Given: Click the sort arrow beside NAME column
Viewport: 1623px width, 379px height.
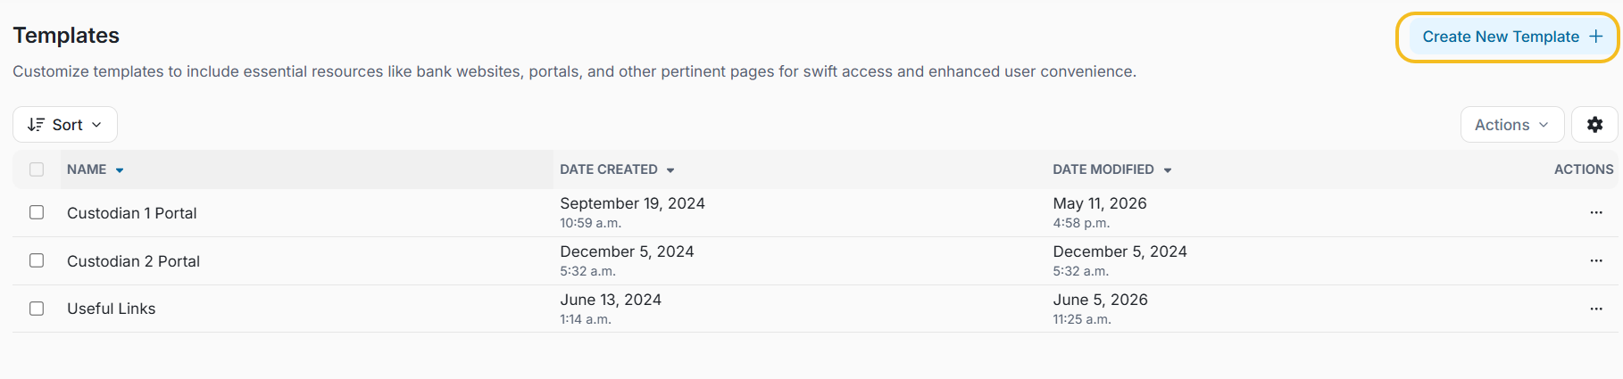Looking at the screenshot, I should click(x=120, y=170).
